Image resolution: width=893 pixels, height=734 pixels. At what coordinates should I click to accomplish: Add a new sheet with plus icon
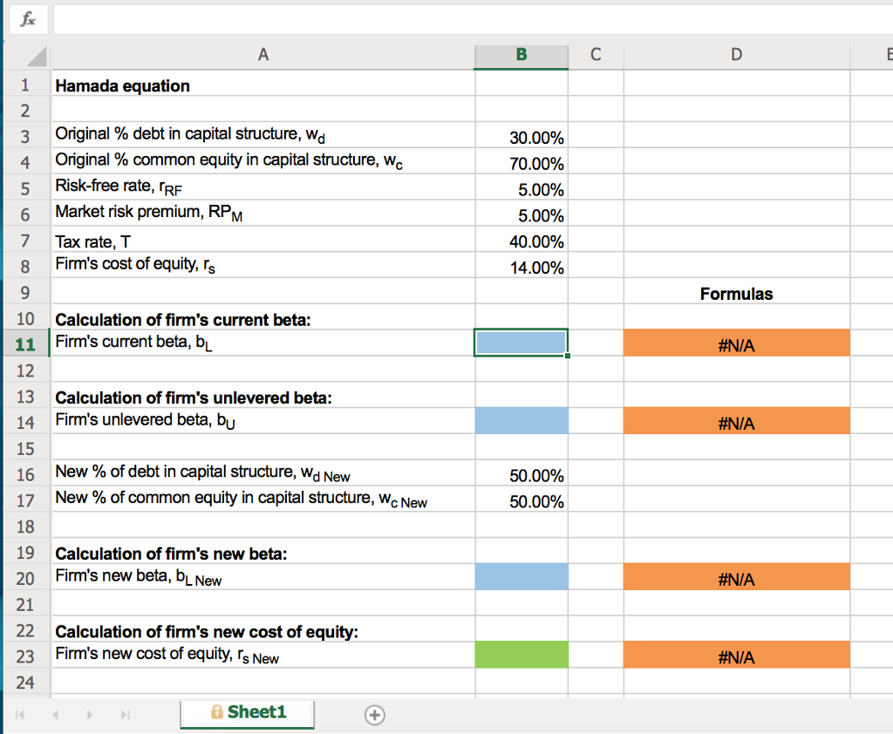(x=375, y=715)
